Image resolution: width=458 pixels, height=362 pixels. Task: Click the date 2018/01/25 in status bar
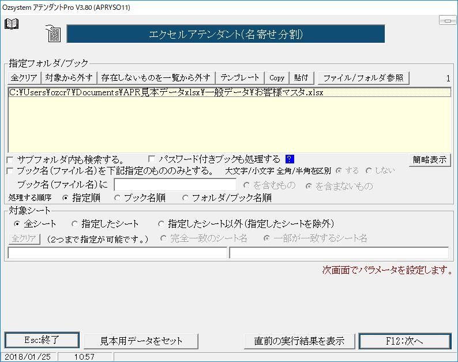pos(28,357)
